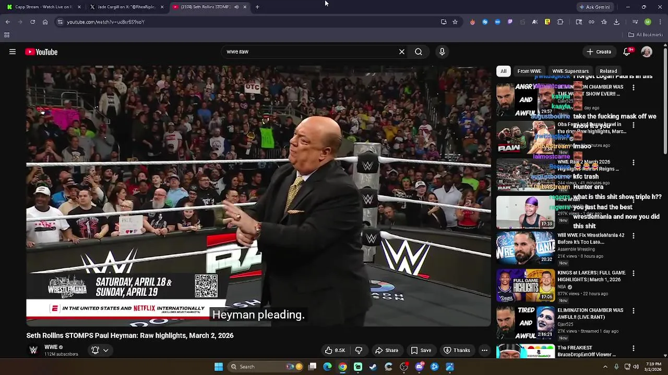Open the YouTube guide hamburger menu

[x=13, y=52]
